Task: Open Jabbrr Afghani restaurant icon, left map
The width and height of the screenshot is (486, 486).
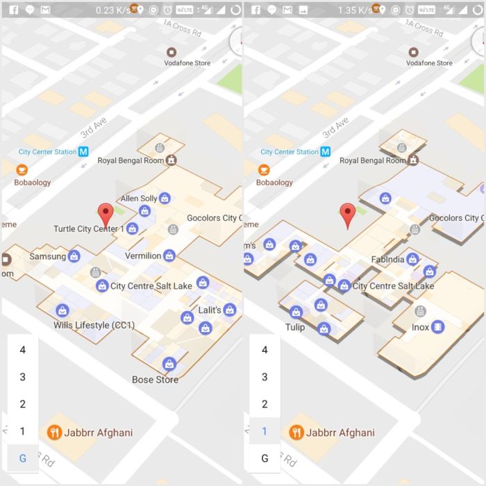Action: point(54,432)
